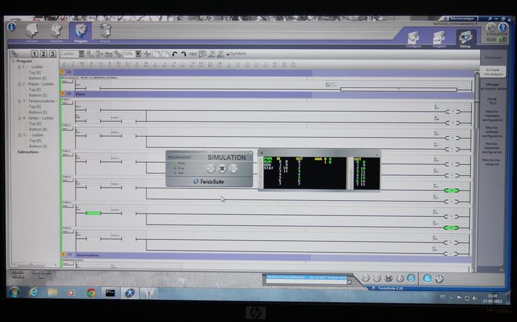517x322 pixels.
Task: Open the Ladder language dropdown
Action: click(x=81, y=54)
